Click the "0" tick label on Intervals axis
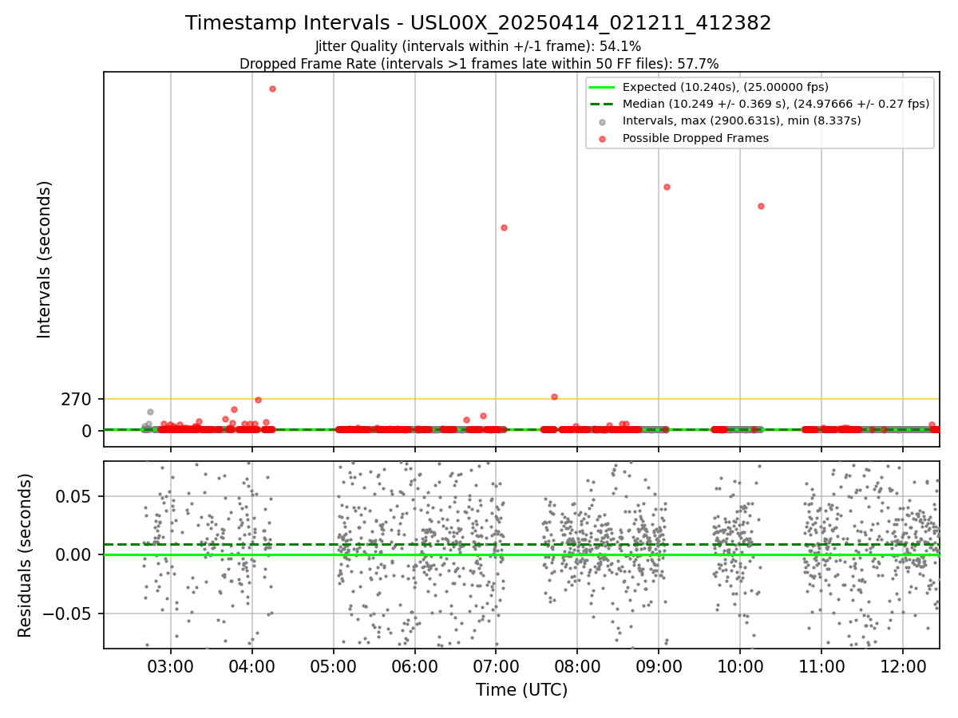 tap(88, 431)
